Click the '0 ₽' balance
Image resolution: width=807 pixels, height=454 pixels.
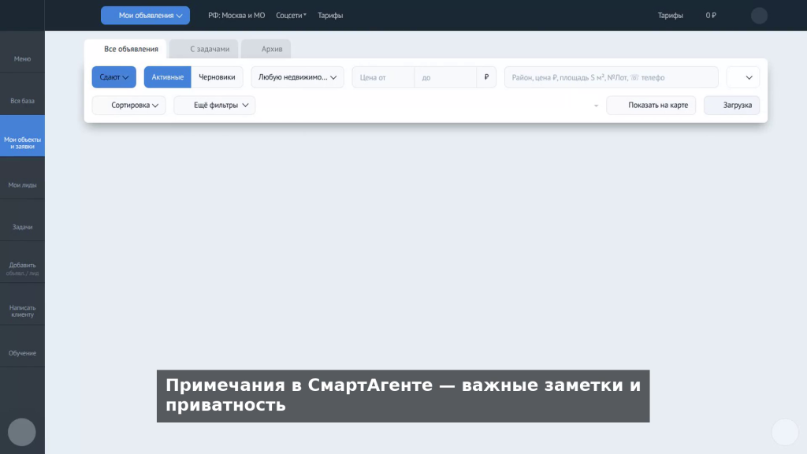coord(711,16)
